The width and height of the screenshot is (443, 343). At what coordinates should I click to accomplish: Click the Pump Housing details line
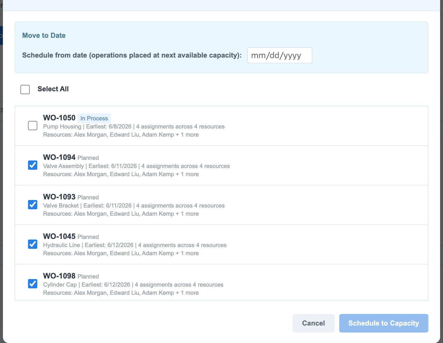[134, 126]
